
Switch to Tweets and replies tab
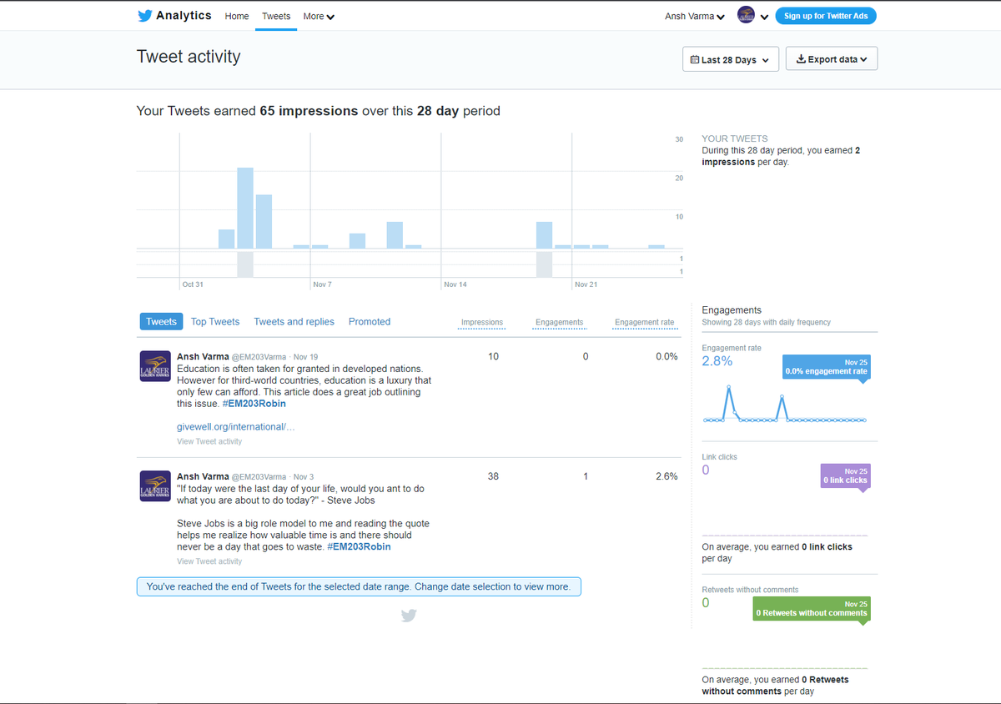click(x=294, y=321)
